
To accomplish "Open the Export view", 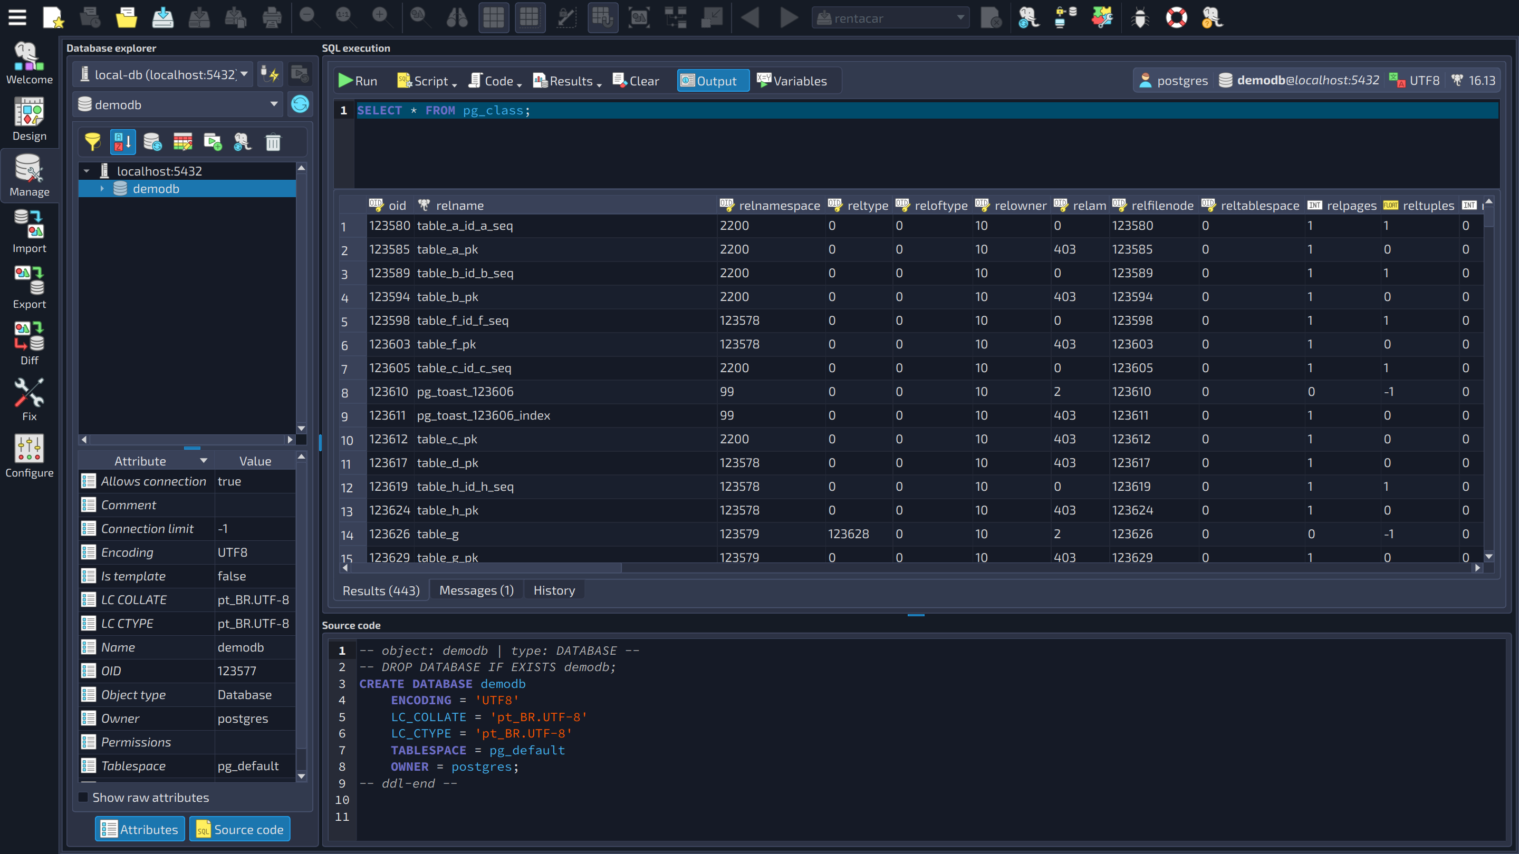I will (29, 288).
